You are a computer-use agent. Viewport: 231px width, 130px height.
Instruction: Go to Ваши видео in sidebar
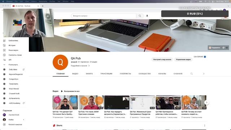[13, 50]
